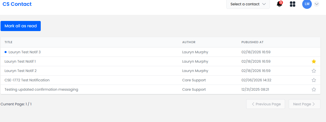Viewport: 326px width, 122px height.
Task: Sort by the Title column header
Action: (x=9, y=42)
